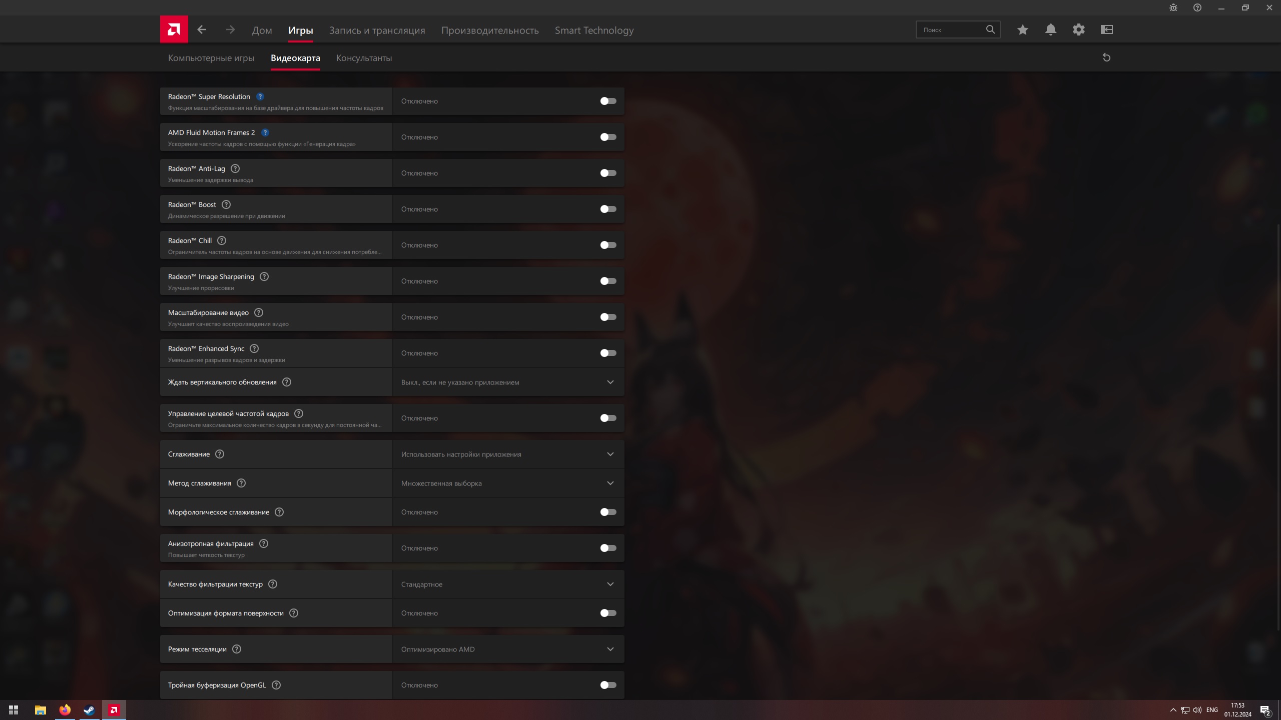Image resolution: width=1281 pixels, height=720 pixels.
Task: Toggle the sidebar panel icon
Action: click(1107, 30)
